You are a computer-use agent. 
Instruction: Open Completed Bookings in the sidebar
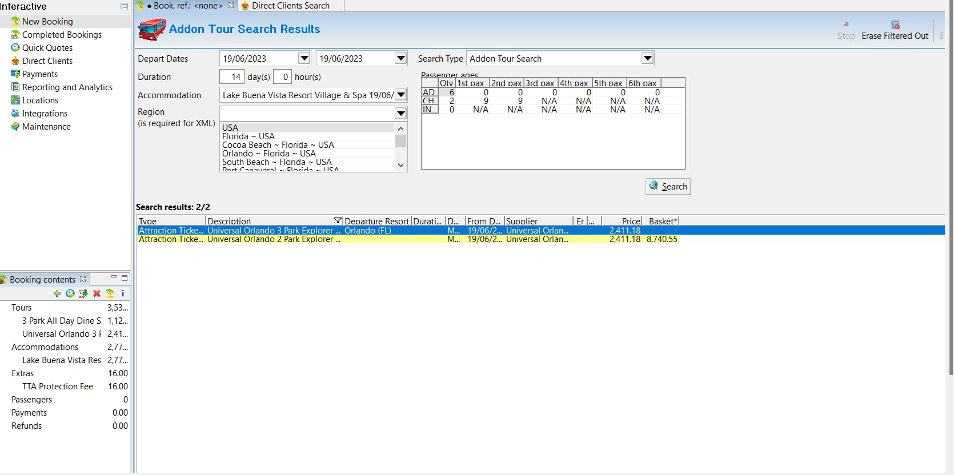click(x=62, y=34)
